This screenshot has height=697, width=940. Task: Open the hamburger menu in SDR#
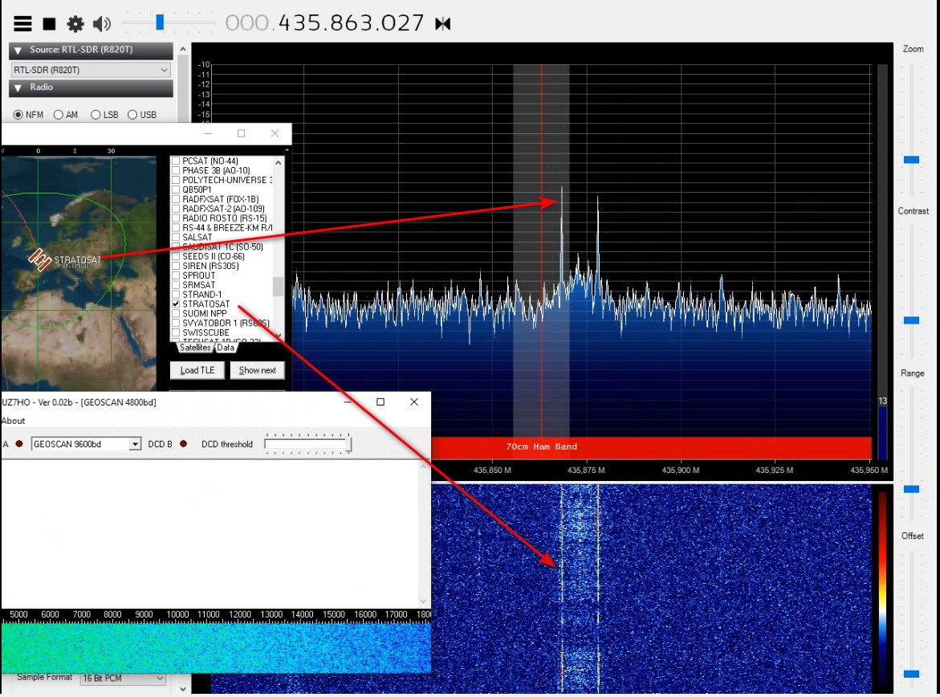(22, 24)
